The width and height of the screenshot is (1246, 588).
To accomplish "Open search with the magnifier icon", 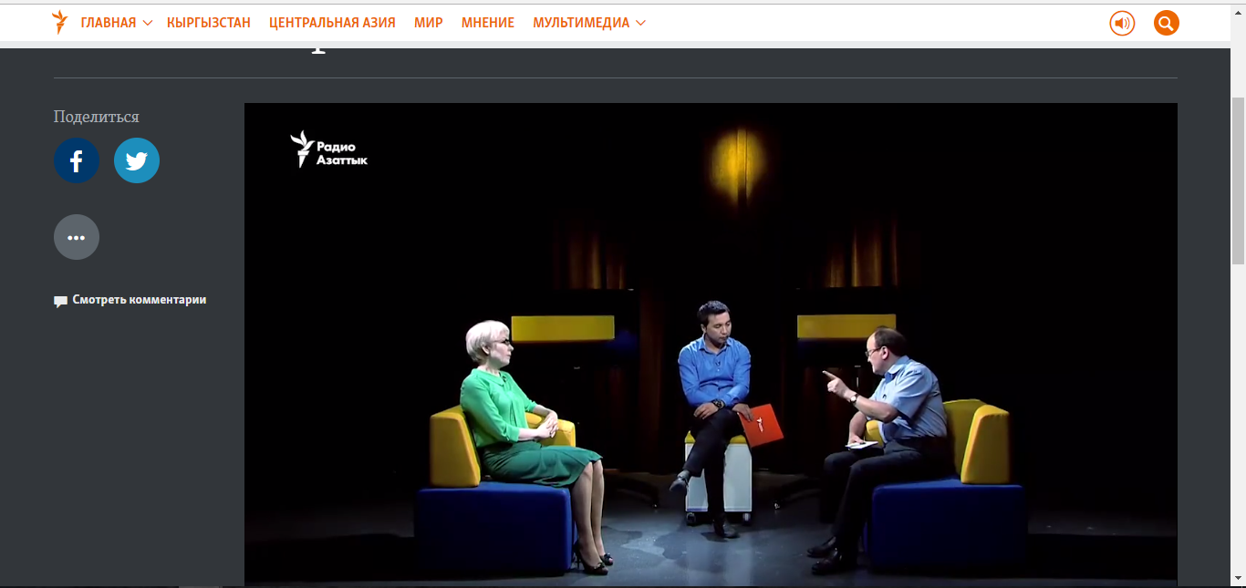I will pos(1166,23).
